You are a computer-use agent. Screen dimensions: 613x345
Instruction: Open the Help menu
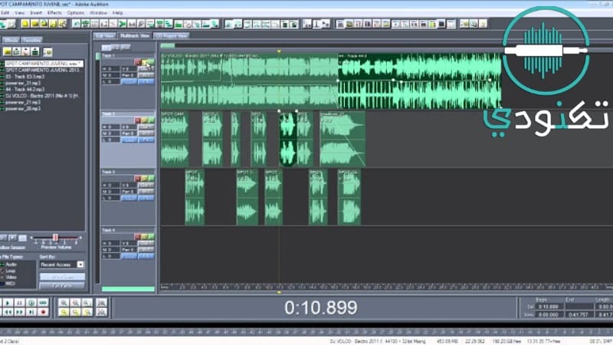pyautogui.click(x=117, y=13)
